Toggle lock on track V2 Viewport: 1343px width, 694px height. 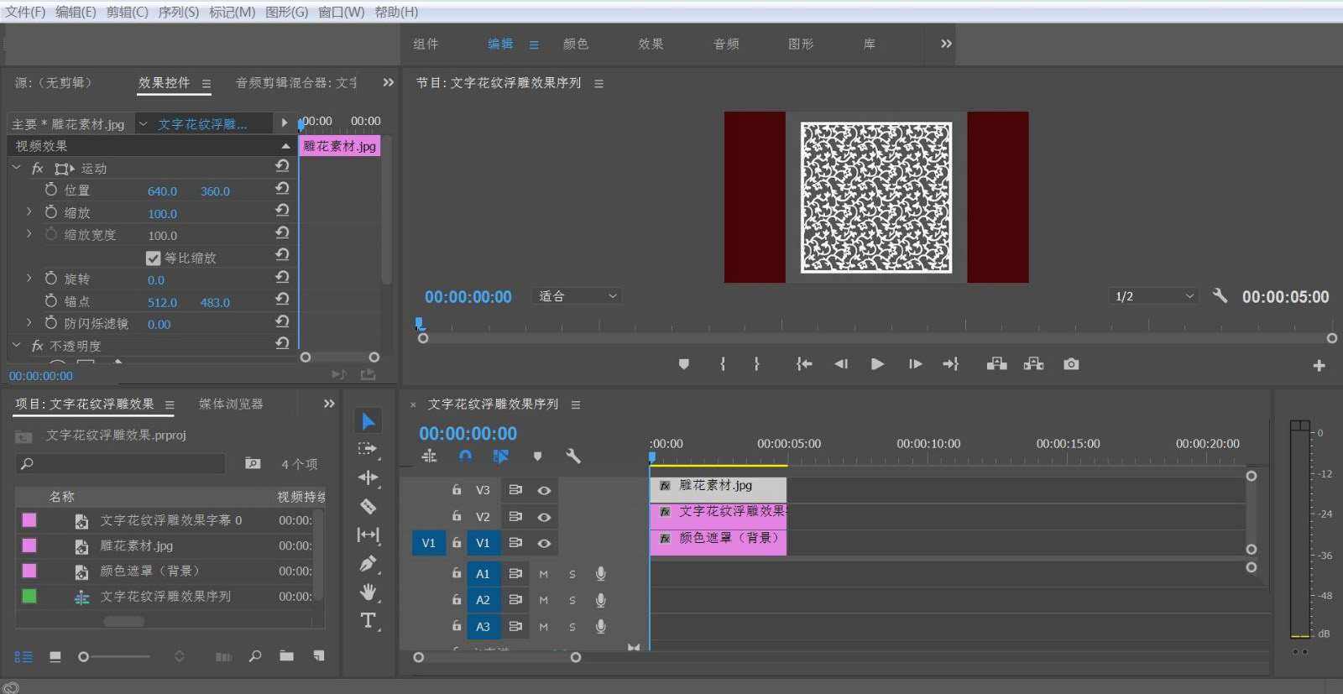457,516
